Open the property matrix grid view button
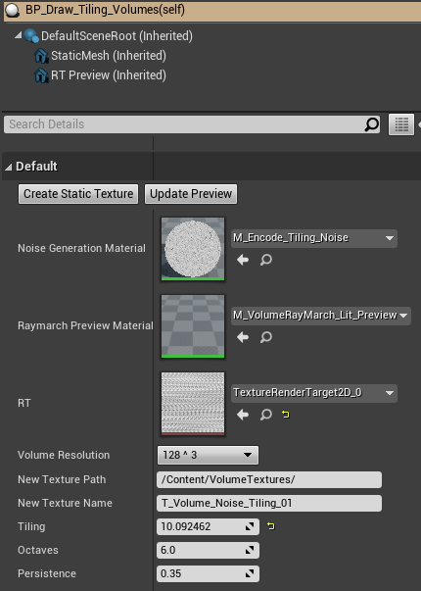Viewport: 421px width, 591px height. [401, 124]
